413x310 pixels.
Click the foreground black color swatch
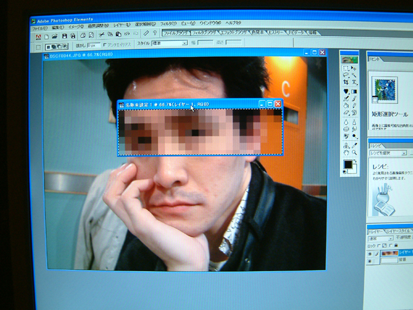[x=348, y=165]
